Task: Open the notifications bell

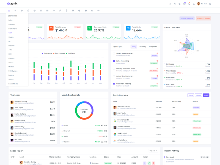Action: tap(189, 4)
